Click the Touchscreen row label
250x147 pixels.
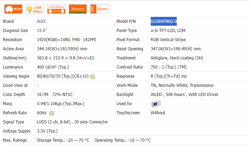(x=128, y=113)
